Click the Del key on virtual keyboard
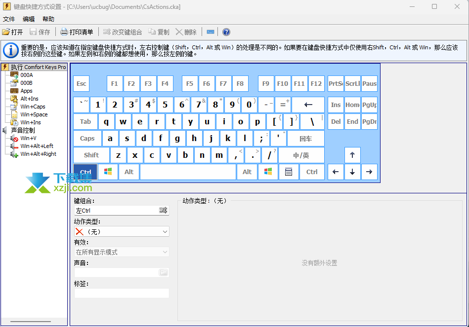Image resolution: width=469 pixels, height=327 pixels. coord(336,121)
